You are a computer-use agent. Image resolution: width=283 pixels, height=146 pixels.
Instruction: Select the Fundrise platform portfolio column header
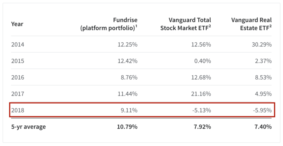pos(109,24)
